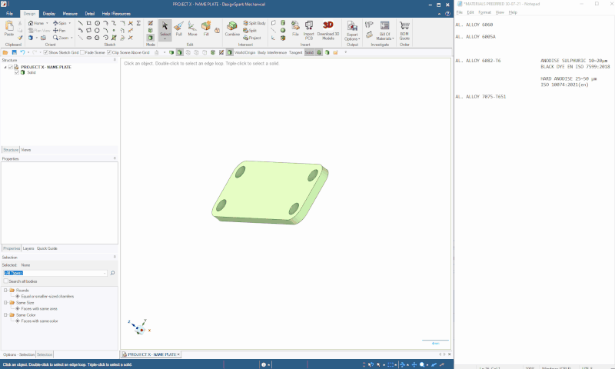Click the green name plate model
Image resolution: width=615 pixels, height=369 pixels.
click(x=270, y=192)
